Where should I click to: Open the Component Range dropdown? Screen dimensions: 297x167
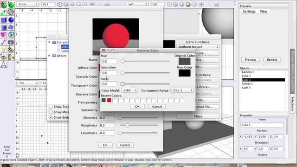182,90
